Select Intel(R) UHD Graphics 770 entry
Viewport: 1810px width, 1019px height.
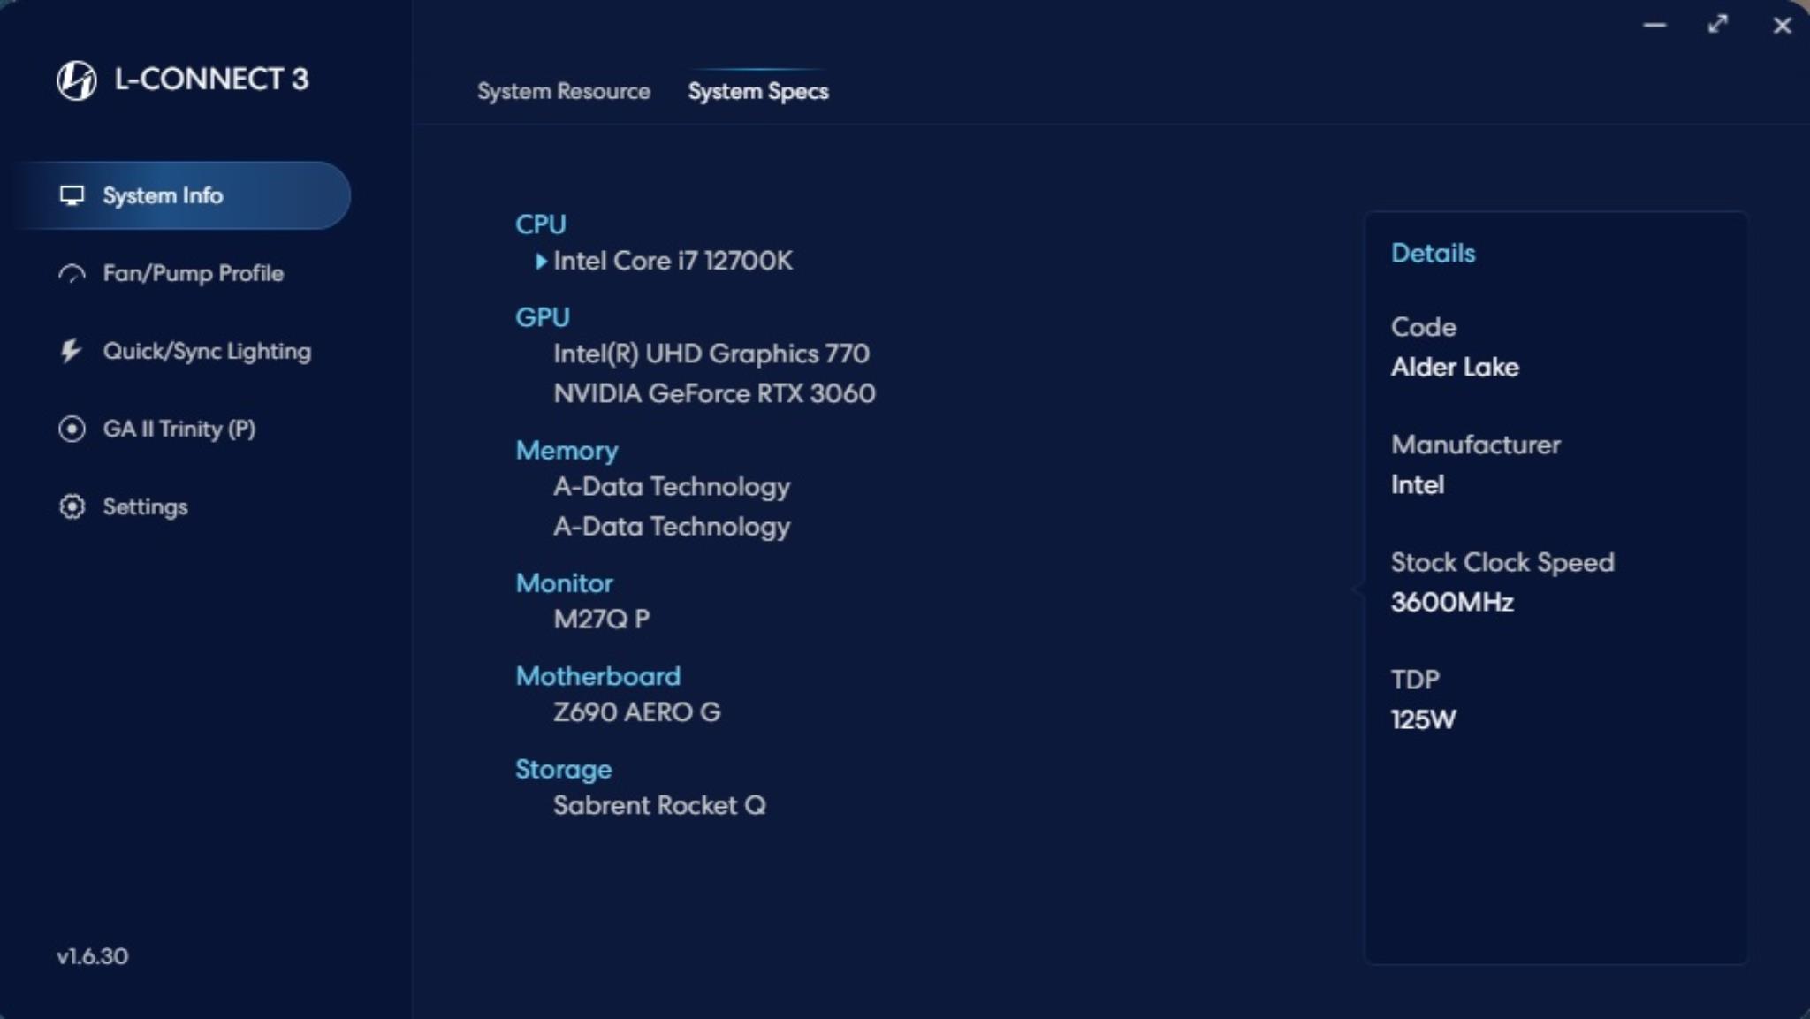pos(711,354)
